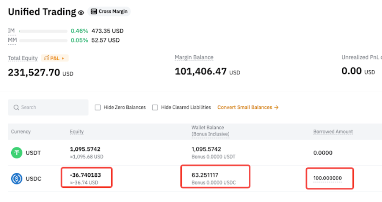Screen dimensions: 382x202
Task: Click the MM margin progress bar
Action: click(x=43, y=41)
